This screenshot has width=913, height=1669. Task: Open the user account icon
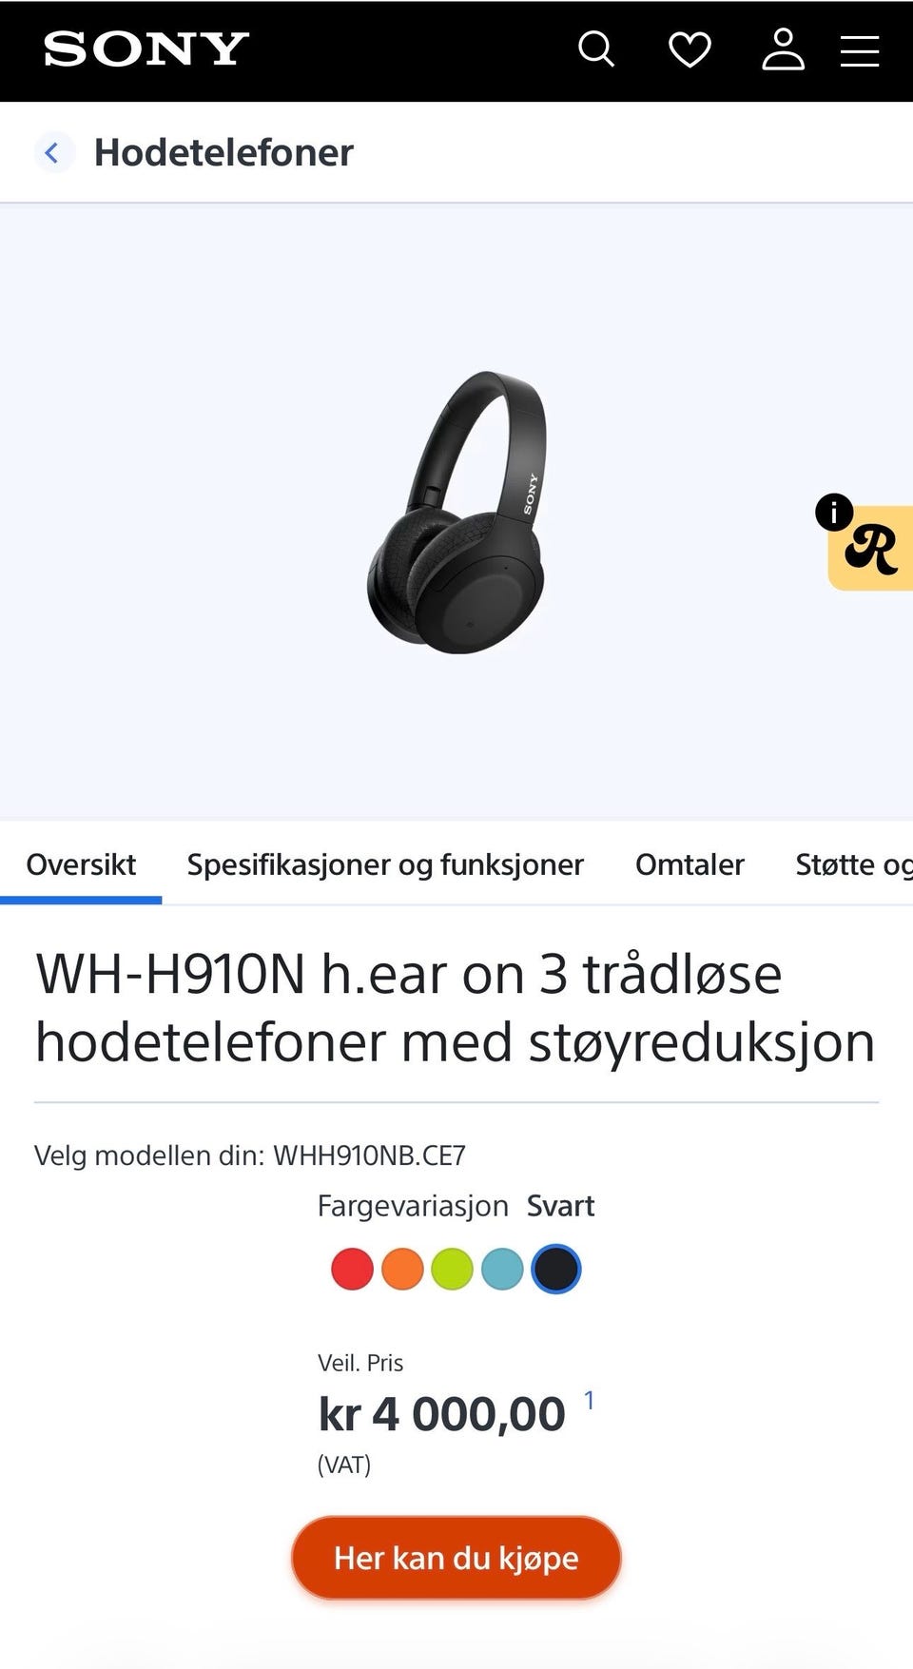783,49
